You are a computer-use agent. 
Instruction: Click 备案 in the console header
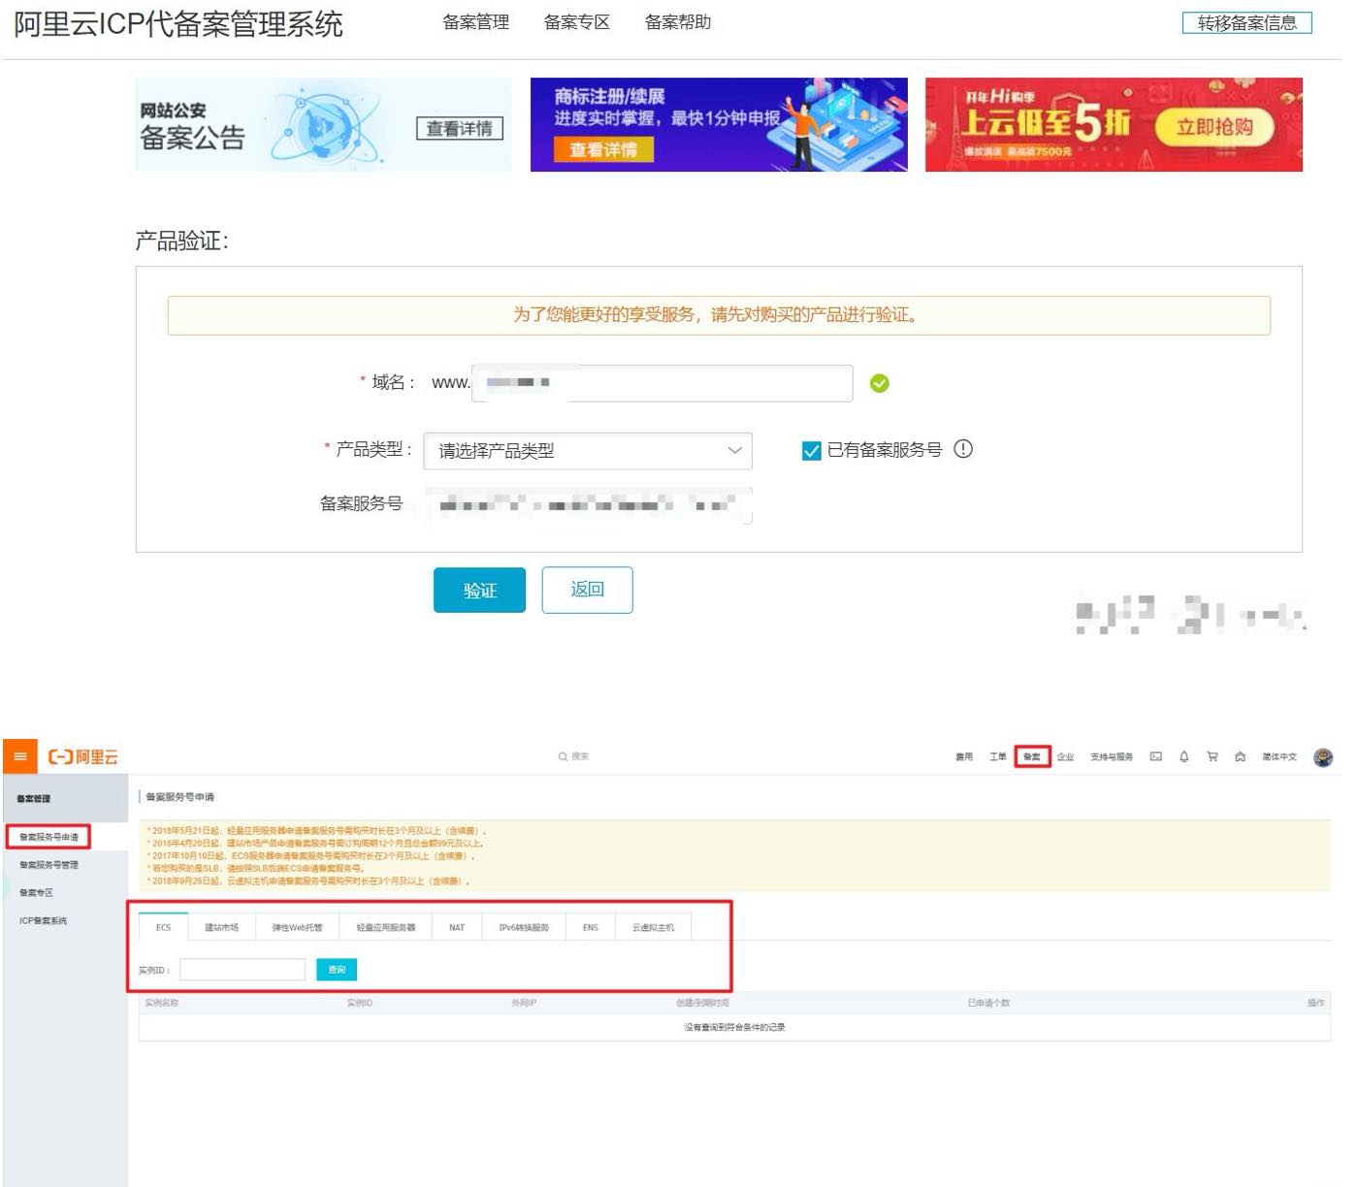tap(1032, 756)
